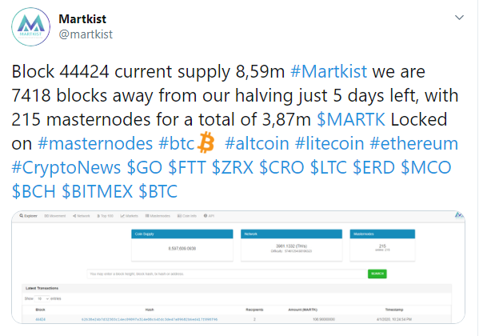Screen dimensions: 479x336
Task: Select the Masternodes tab in explorer
Action: 158,216
